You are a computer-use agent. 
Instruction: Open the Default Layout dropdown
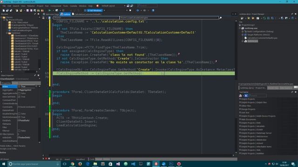pyautogui.click(x=125, y=6)
